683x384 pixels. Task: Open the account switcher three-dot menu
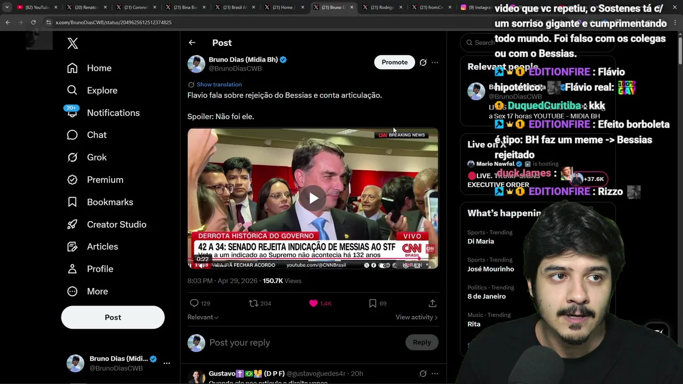pos(166,363)
